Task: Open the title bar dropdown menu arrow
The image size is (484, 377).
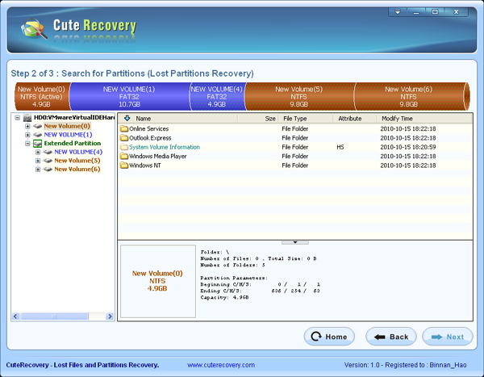Action: (x=398, y=12)
